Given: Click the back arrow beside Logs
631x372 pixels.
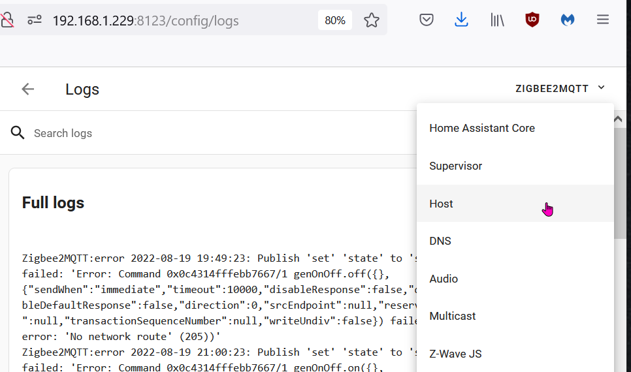Looking at the screenshot, I should click(x=27, y=89).
